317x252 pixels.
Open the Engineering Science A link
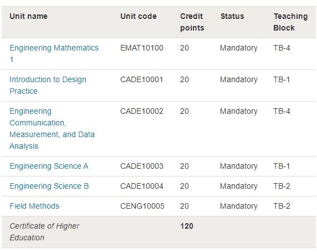(49, 166)
